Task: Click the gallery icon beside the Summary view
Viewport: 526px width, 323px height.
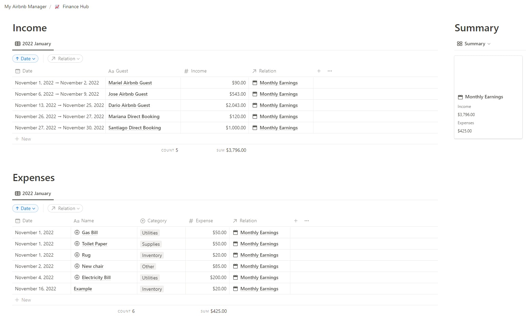Action: 460,44
